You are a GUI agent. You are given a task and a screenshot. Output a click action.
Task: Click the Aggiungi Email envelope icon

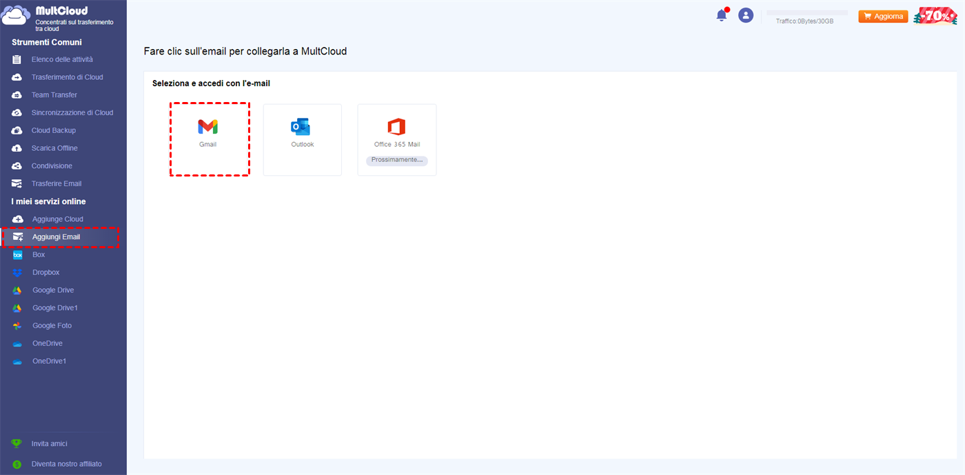18,237
